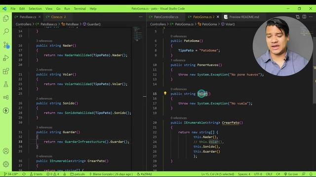Change line ending via CRLF item

click(269, 174)
